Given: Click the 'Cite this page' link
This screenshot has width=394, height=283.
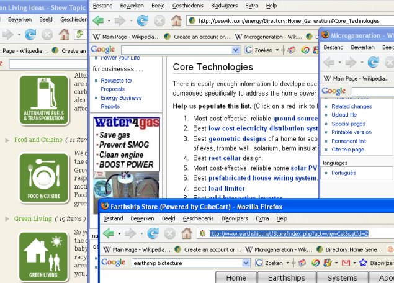Looking at the screenshot, I should 347,150.
